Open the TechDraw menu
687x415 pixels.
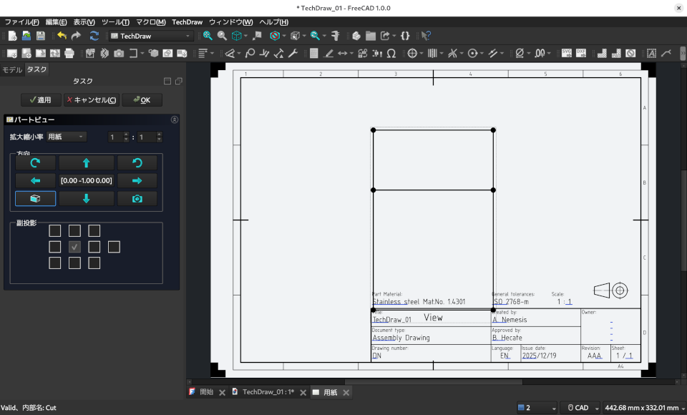[187, 21]
